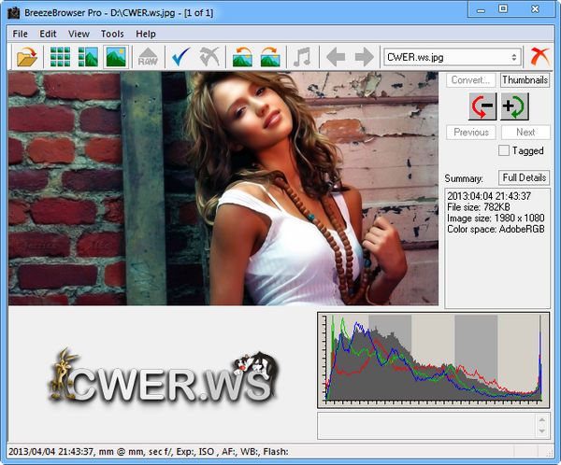Open the View menu
Viewport: 561px width, 465px height.
79,34
